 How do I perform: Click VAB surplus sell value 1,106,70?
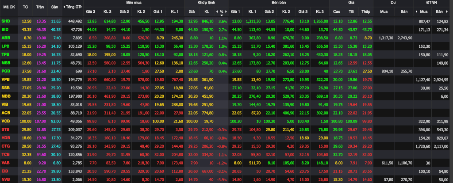click(x=405, y=163)
